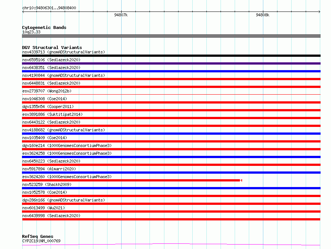Click the blue bar for nsv4188682

point(171,134)
